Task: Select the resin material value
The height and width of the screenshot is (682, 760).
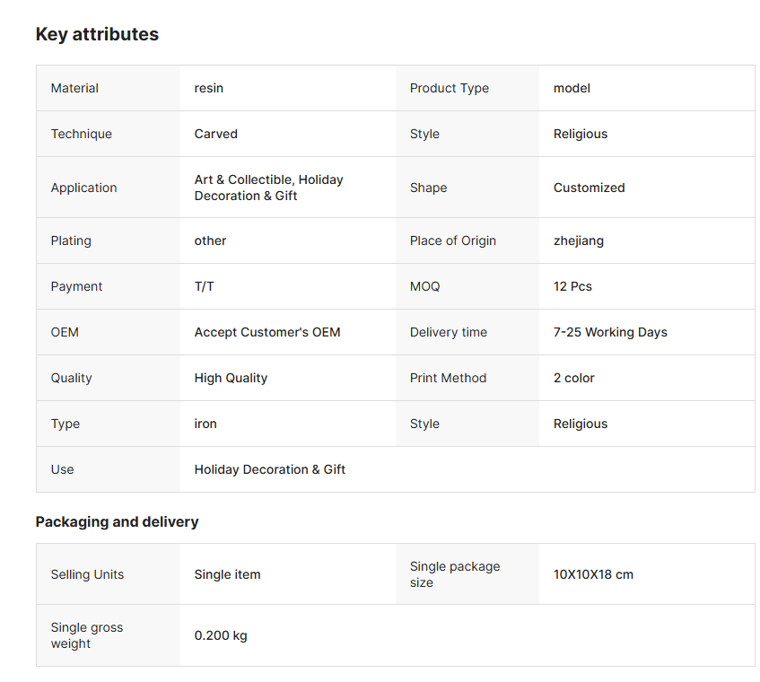Action: pyautogui.click(x=209, y=88)
